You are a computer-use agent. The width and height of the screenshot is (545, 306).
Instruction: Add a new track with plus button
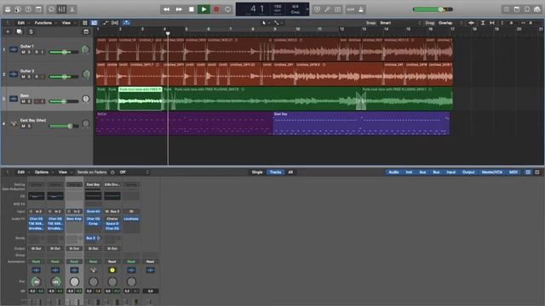click(x=8, y=31)
